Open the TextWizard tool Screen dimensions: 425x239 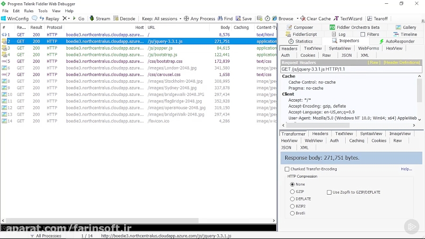(x=348, y=19)
